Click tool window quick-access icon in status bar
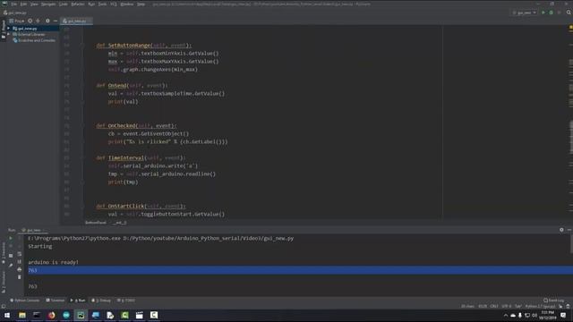Screen dimensions: 573x322 pos(4,306)
